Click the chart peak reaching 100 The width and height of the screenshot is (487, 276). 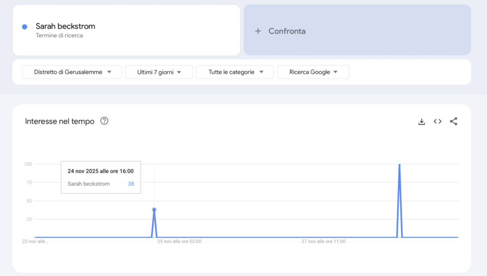coord(399,165)
